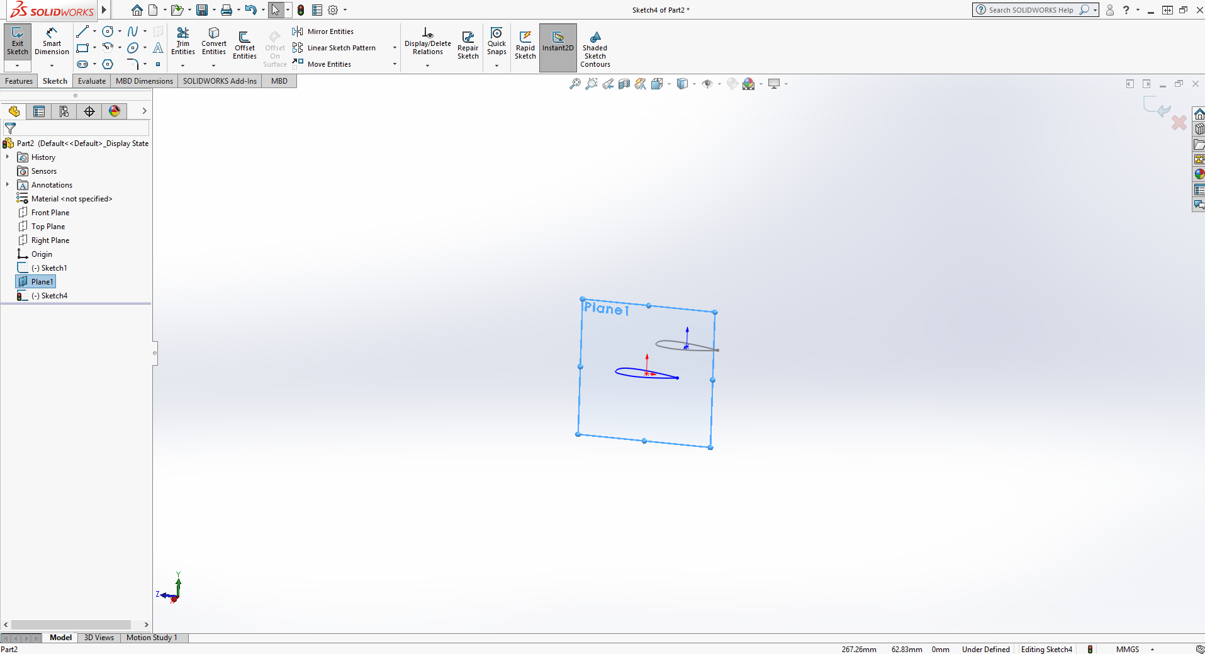Switch to the SOLIDWORKS Add-Ins tab
The width and height of the screenshot is (1205, 654).
pyautogui.click(x=220, y=81)
